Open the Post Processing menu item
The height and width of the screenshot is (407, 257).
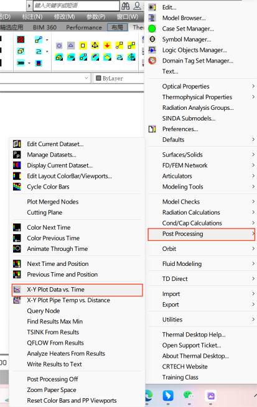[x=202, y=234]
